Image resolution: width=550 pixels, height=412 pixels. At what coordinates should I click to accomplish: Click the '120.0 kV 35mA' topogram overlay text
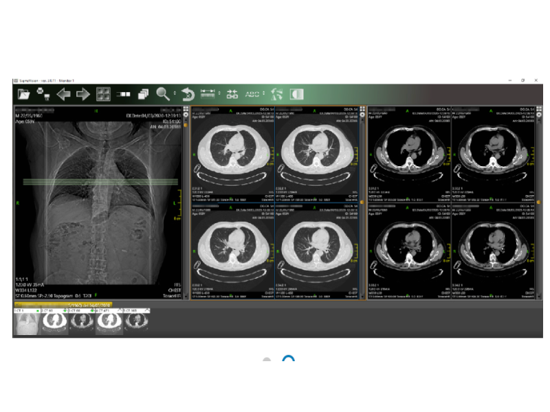pyautogui.click(x=30, y=285)
